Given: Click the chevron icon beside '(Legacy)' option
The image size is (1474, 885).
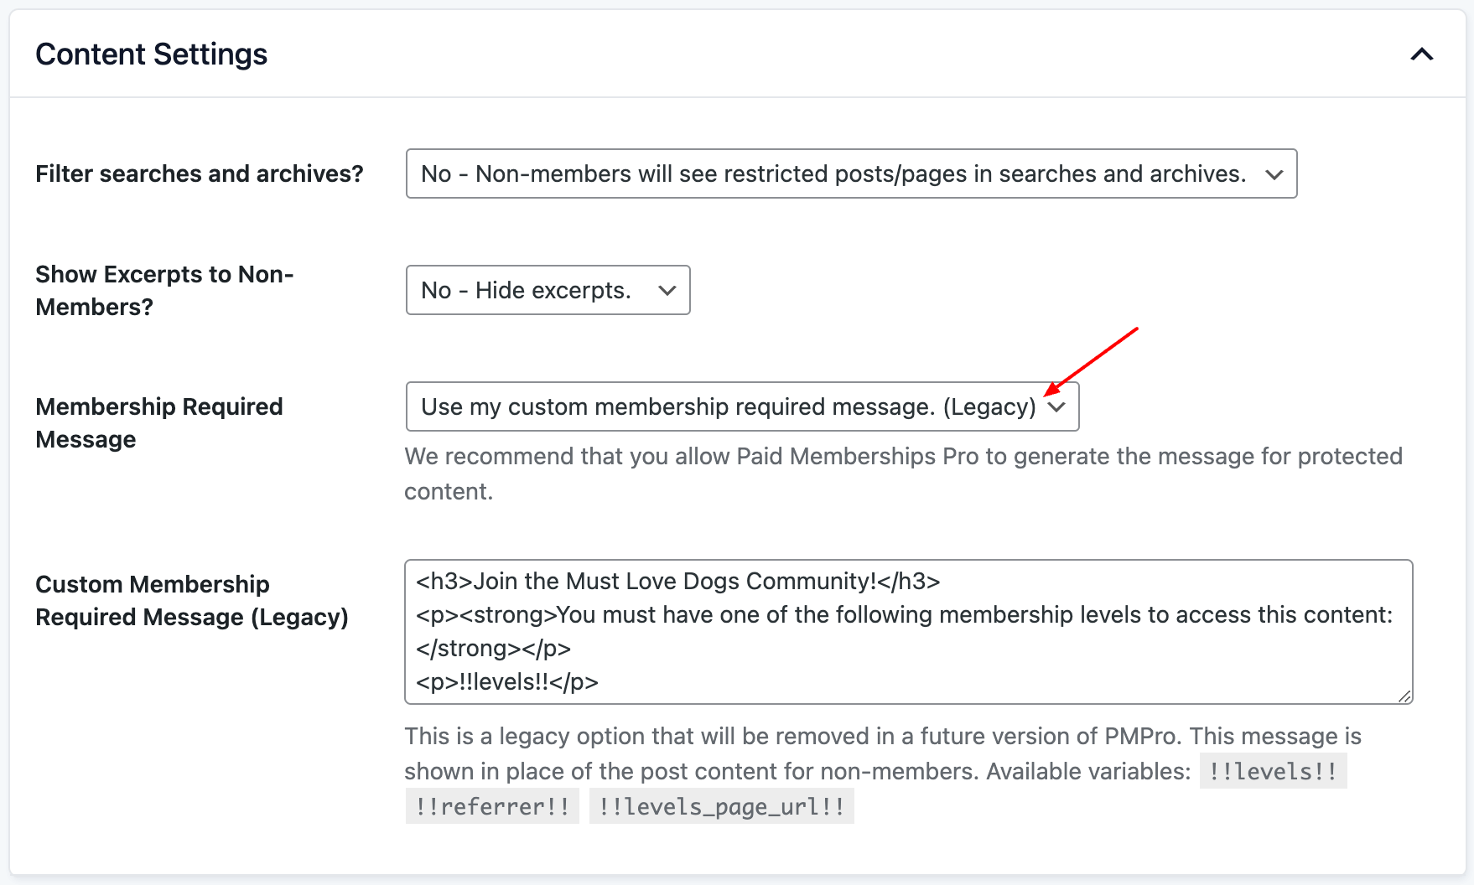Looking at the screenshot, I should 1056,407.
